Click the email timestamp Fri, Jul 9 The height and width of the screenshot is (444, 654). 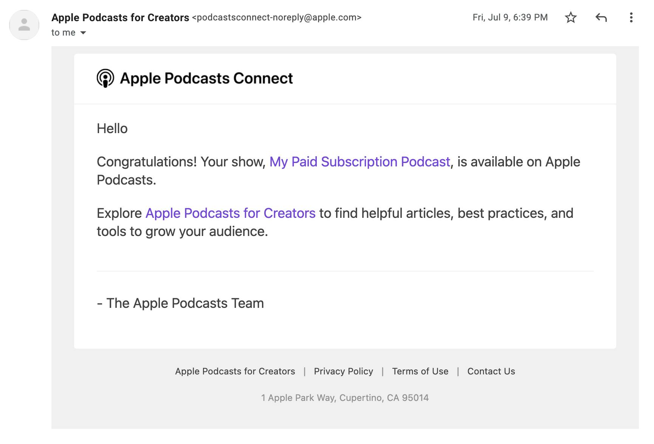click(x=510, y=17)
